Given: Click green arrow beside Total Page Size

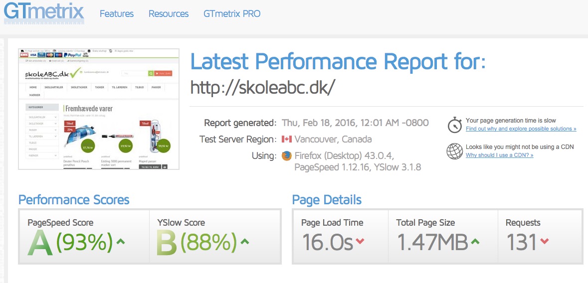Looking at the screenshot, I should (475, 242).
